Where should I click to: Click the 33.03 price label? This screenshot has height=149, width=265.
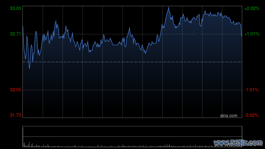15,8
